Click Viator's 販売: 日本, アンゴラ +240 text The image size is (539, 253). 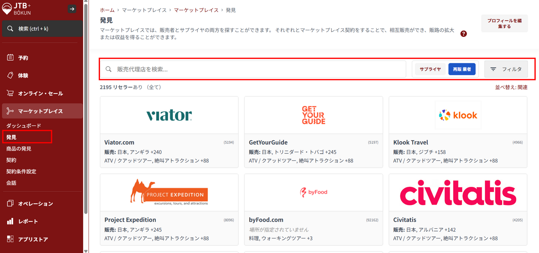[x=133, y=152]
